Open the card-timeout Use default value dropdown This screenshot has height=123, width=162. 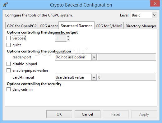(76, 77)
